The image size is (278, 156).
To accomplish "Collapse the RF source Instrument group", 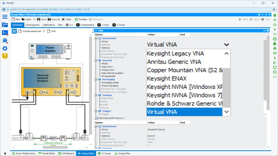I will (x=96, y=126).
